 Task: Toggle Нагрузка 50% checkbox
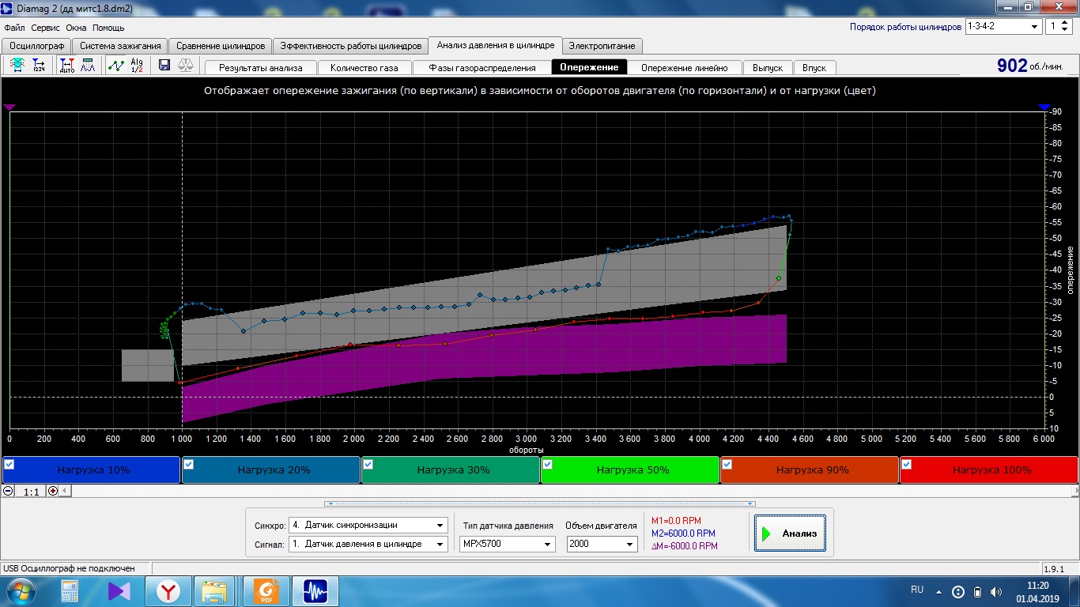coord(548,465)
